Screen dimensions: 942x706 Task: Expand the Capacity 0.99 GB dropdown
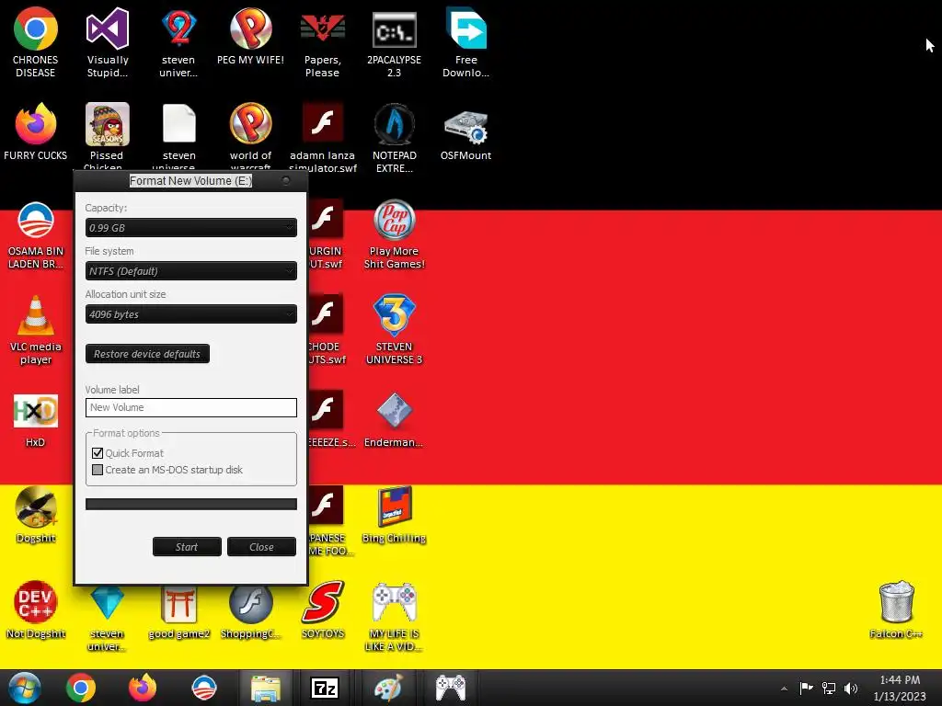click(191, 228)
